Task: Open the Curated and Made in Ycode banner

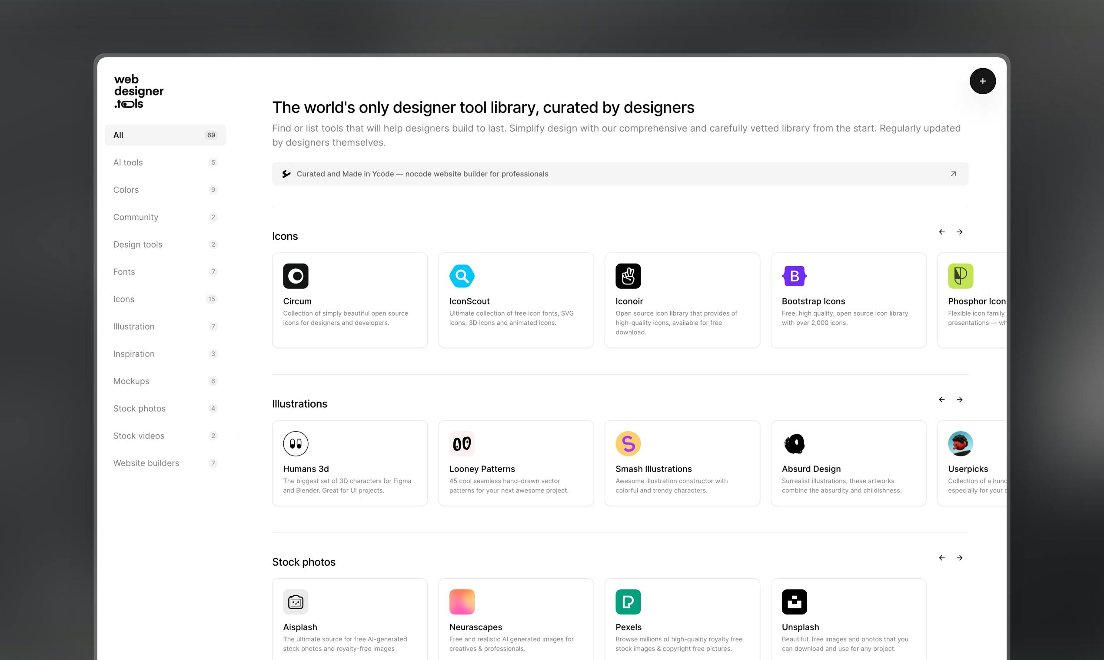Action: (x=620, y=174)
